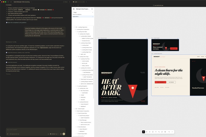Screen dimensions: 206x137
Task: Reload the new.leafnode.app page
Action: (78, 5)
